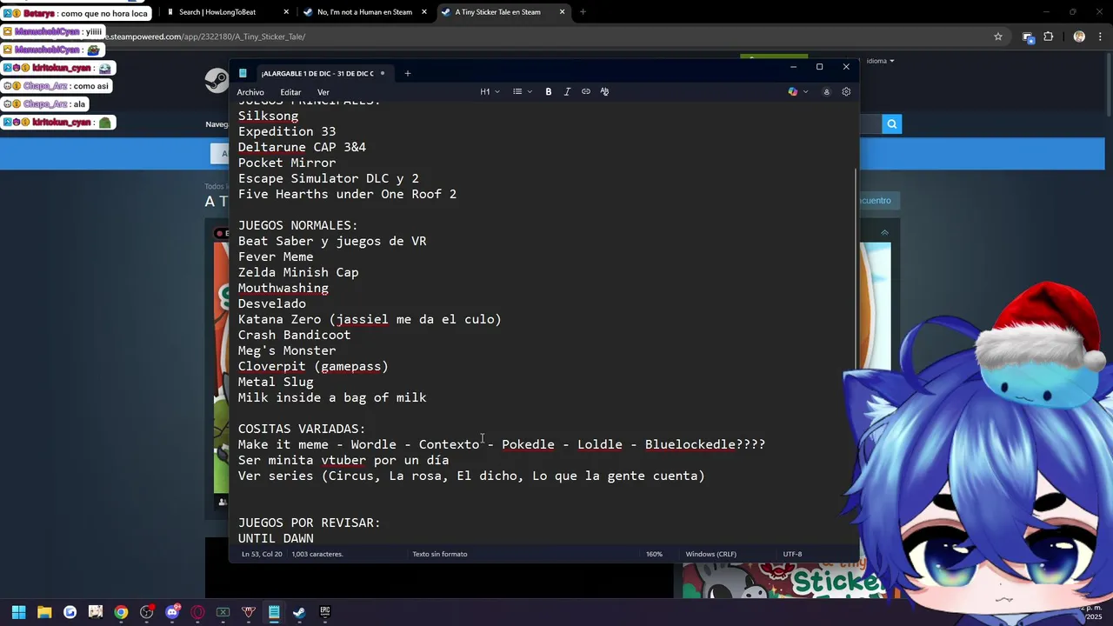Click the Notepad account profile icon
Image resolution: width=1113 pixels, height=626 pixels.
pos(826,91)
